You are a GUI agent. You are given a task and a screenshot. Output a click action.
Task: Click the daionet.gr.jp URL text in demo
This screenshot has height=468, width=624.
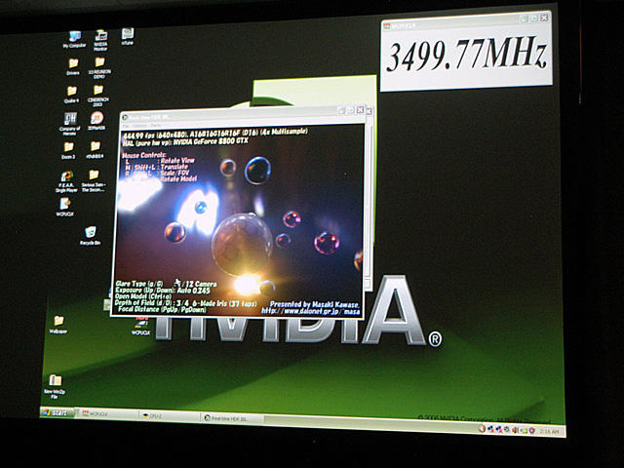pyautogui.click(x=311, y=311)
